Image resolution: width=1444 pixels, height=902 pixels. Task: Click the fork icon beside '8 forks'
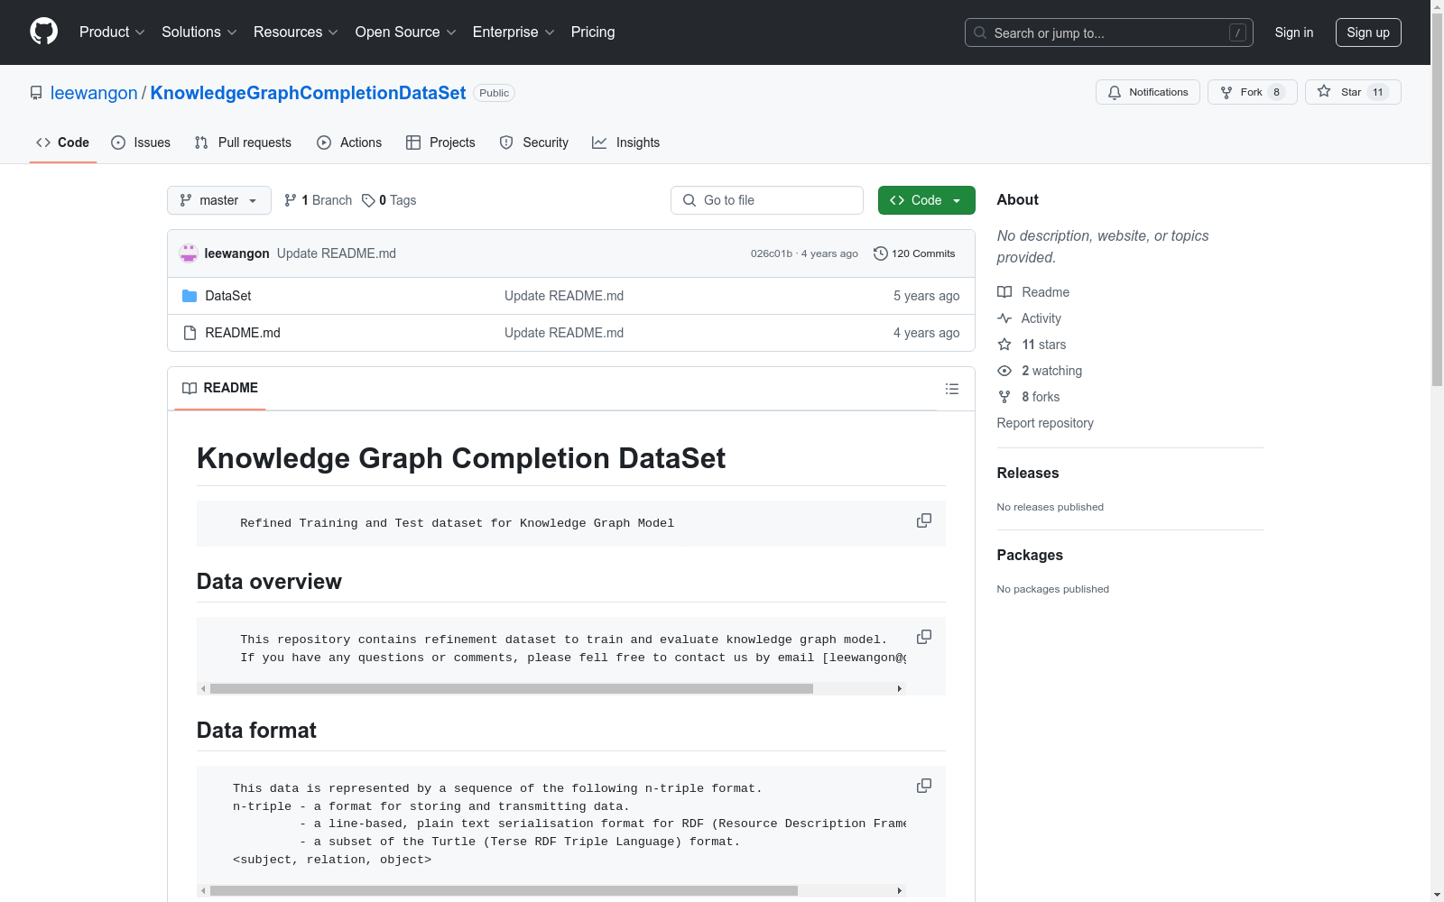(x=1004, y=397)
